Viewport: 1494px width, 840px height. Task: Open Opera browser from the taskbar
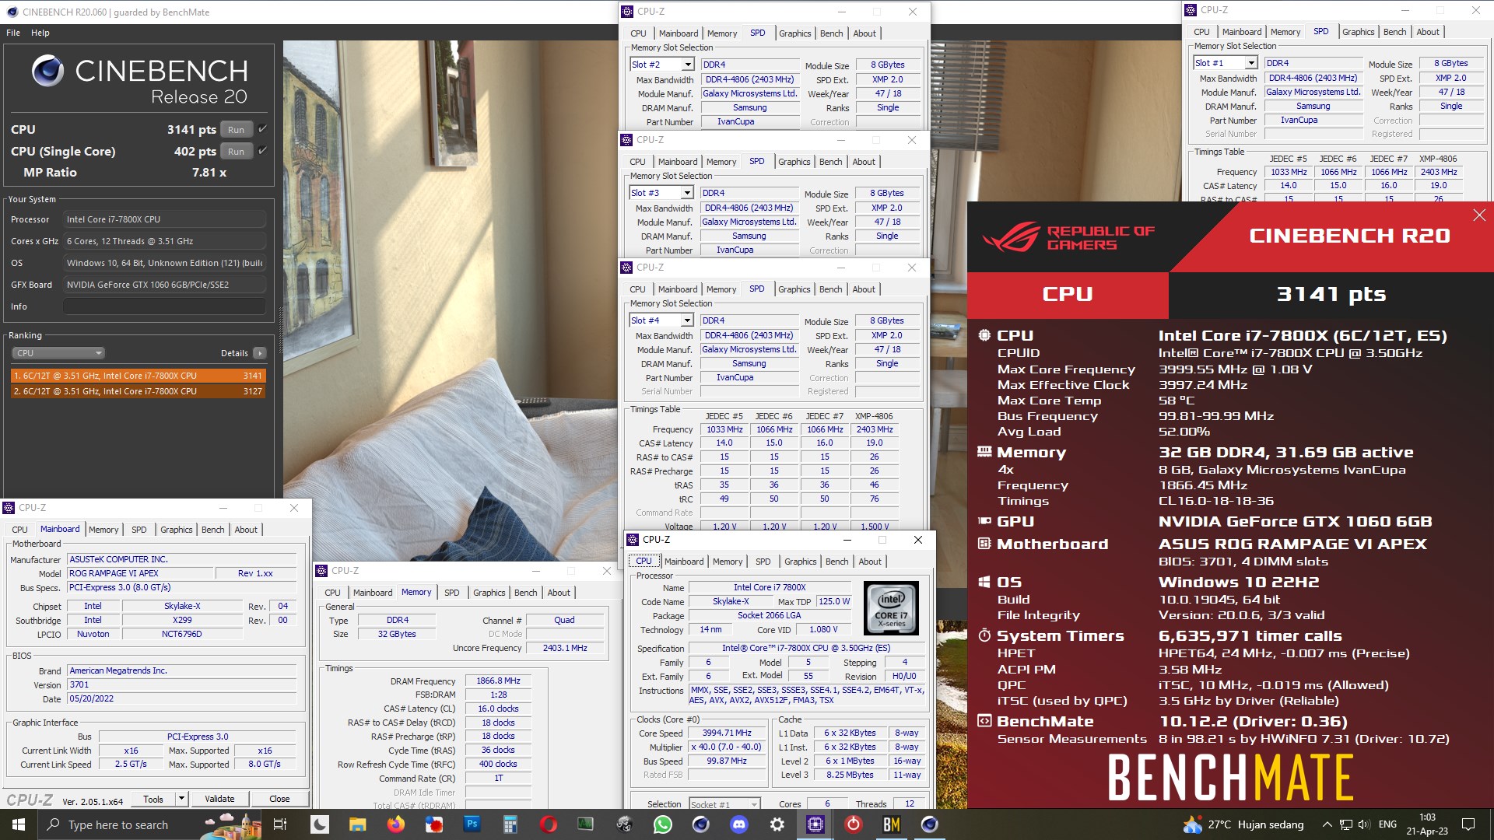tap(548, 824)
